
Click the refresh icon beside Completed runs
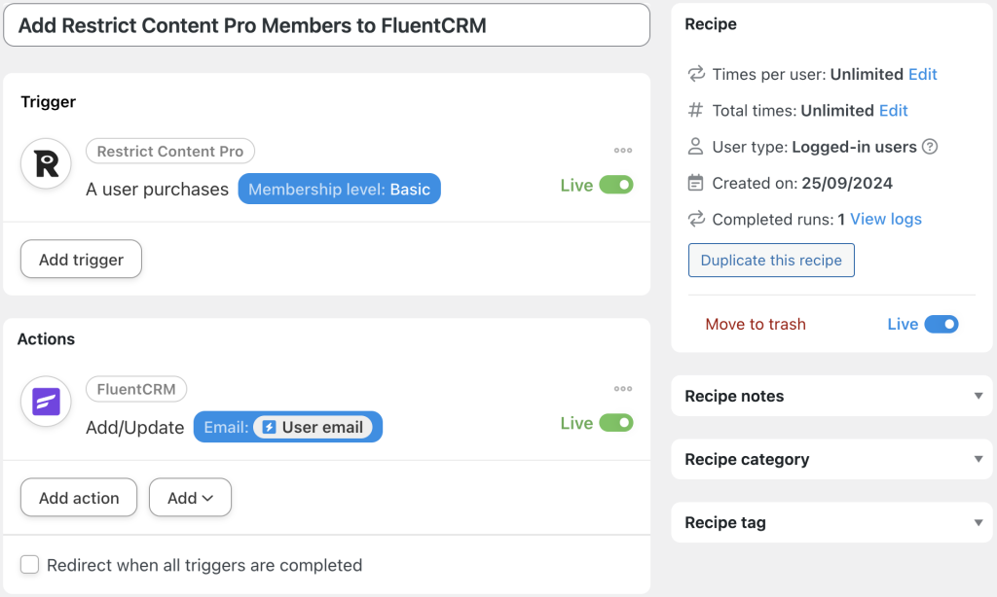pos(695,219)
